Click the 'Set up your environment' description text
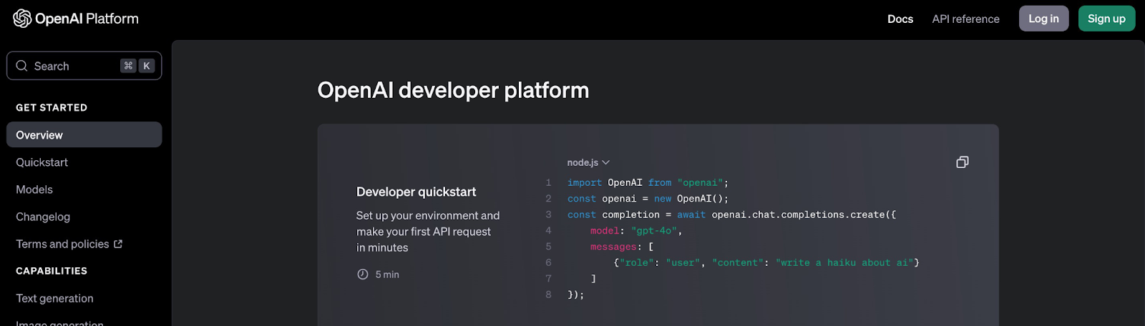 tap(428, 232)
